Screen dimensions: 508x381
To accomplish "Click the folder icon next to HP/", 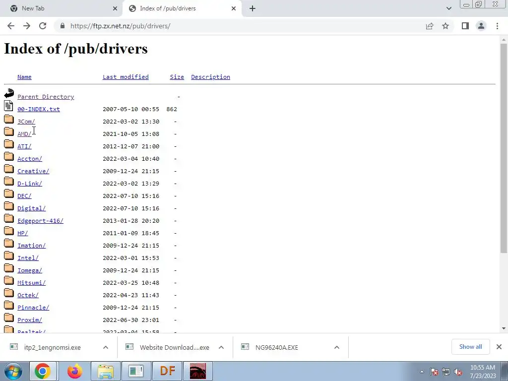I will [9, 231].
